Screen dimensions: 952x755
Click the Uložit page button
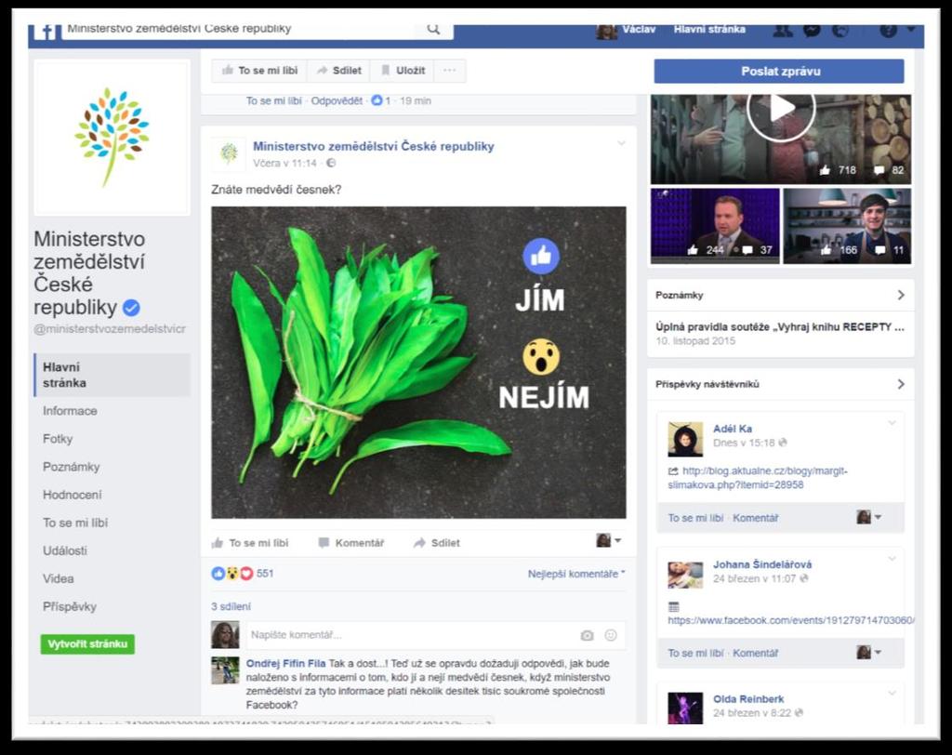coord(403,71)
